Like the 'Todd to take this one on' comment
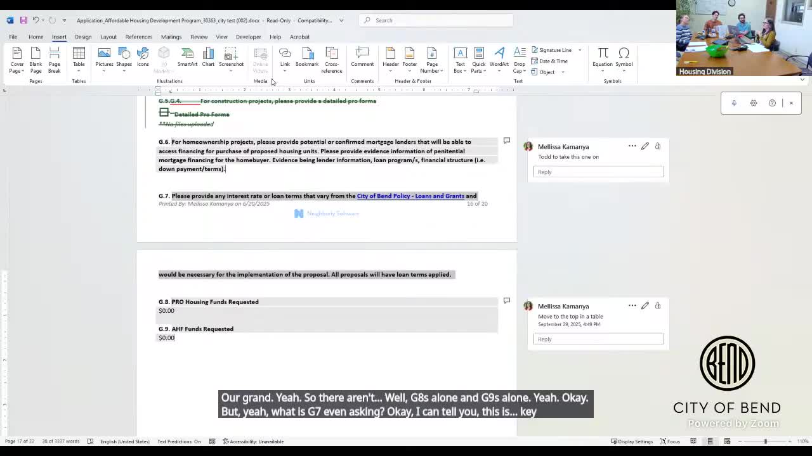This screenshot has width=812, height=456. tap(658, 146)
